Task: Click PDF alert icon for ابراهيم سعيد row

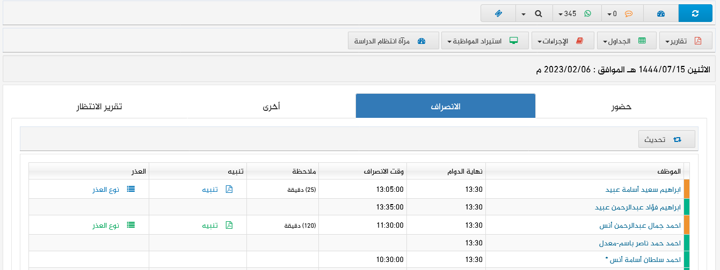Action: tap(229, 189)
